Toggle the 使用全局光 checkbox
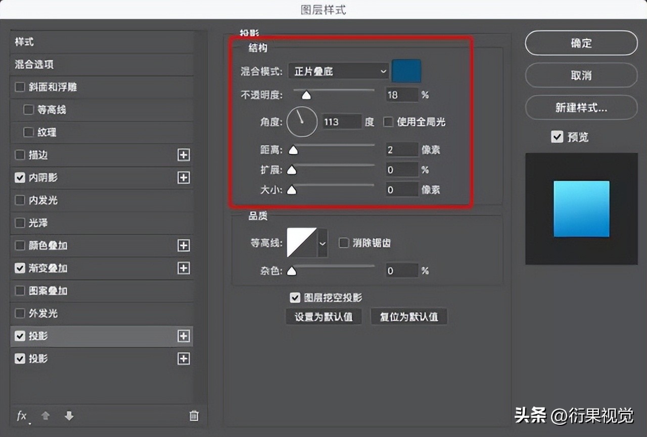The width and height of the screenshot is (647, 437). (388, 122)
